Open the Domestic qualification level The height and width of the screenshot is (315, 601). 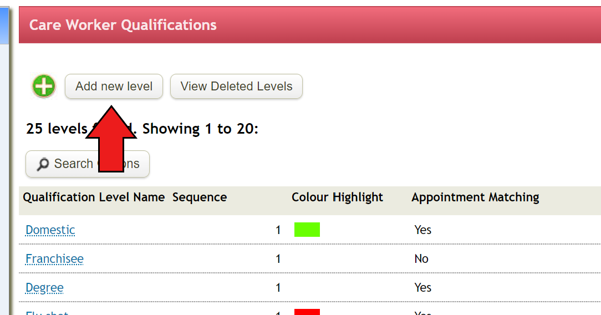(50, 230)
